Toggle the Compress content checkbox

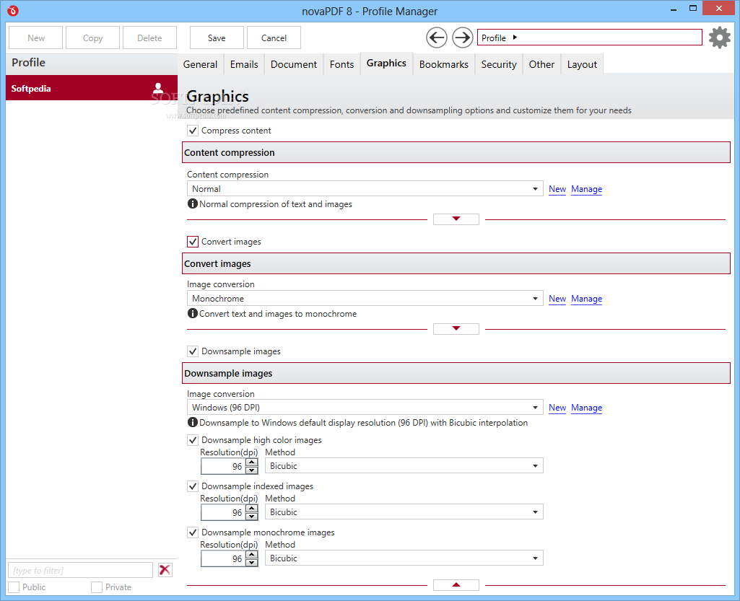193,131
